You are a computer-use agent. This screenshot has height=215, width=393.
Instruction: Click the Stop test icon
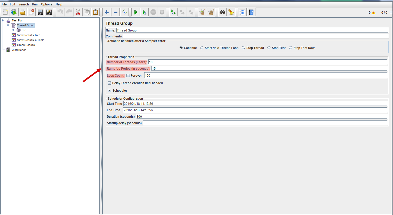click(153, 12)
